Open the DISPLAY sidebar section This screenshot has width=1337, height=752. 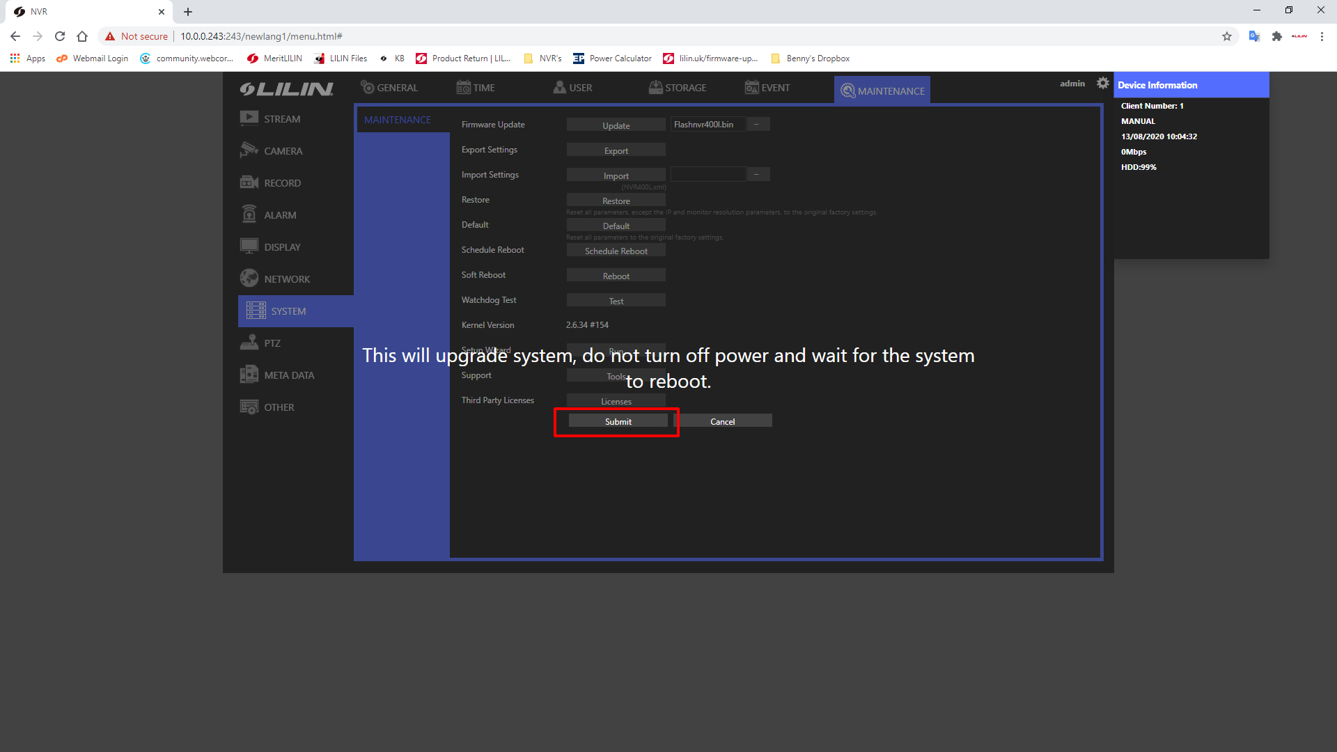click(x=281, y=247)
